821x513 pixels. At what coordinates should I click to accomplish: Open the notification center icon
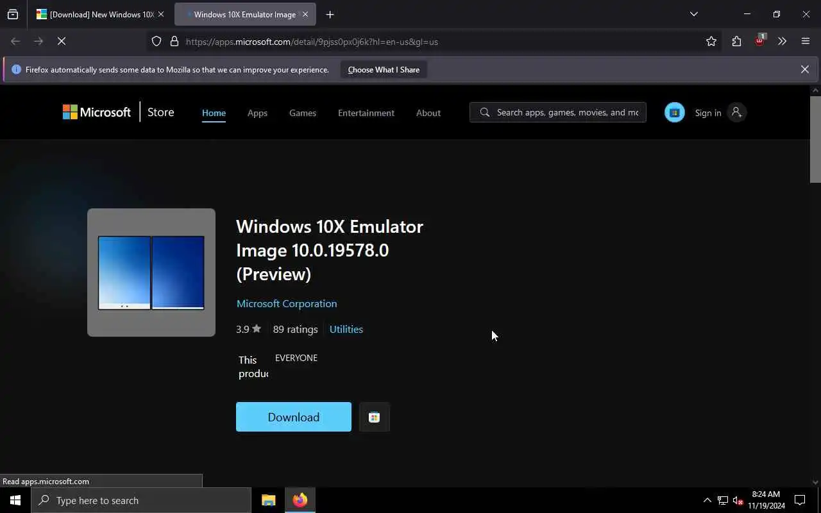click(800, 500)
